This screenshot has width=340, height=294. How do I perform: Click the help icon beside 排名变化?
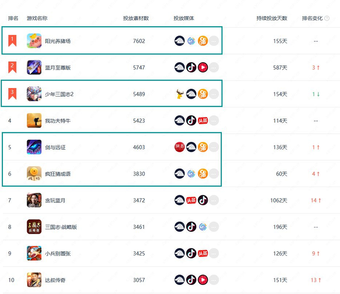coord(327,18)
